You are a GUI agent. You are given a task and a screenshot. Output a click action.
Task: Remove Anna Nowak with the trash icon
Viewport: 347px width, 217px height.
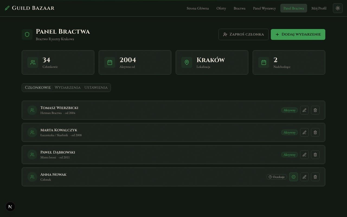click(315, 177)
